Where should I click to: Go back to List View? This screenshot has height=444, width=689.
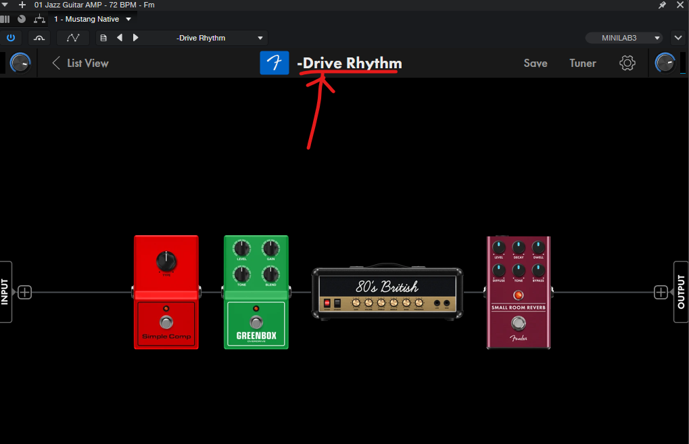click(80, 63)
